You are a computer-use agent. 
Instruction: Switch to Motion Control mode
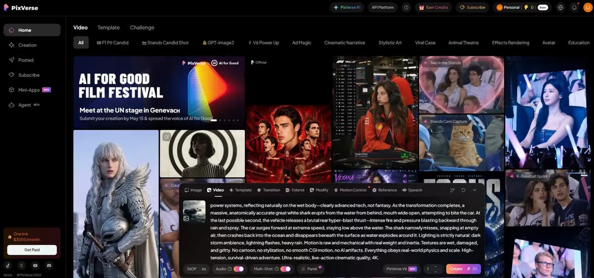350,190
